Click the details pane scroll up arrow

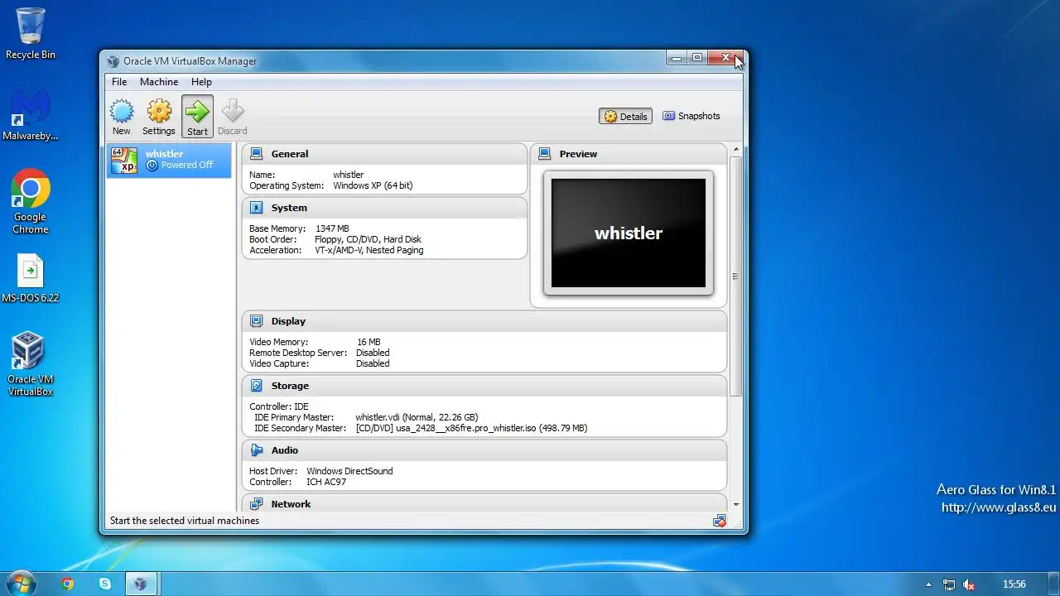point(736,150)
